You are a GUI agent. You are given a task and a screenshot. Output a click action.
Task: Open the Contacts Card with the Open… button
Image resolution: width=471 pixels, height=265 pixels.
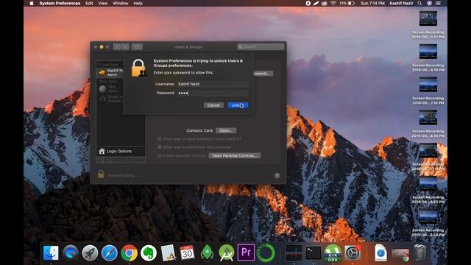point(226,130)
